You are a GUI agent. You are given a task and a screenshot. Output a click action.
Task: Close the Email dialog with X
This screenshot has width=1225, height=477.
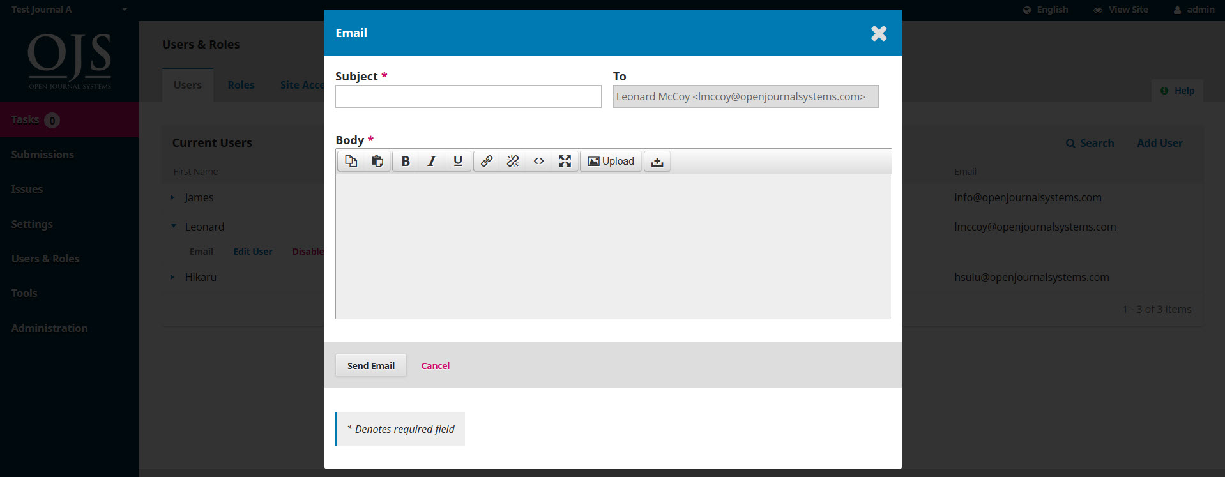coord(879,33)
